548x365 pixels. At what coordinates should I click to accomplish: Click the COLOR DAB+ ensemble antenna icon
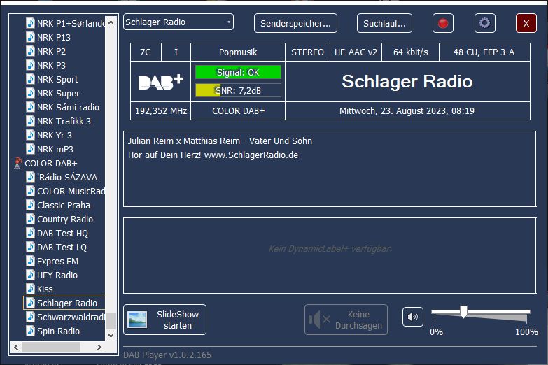[18, 163]
